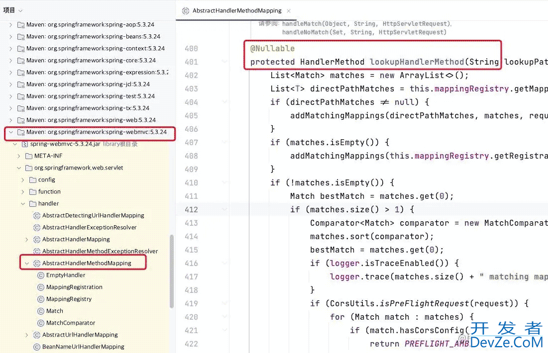
Task: Click "isPreFlightRequest" on line 419
Action: (425, 303)
